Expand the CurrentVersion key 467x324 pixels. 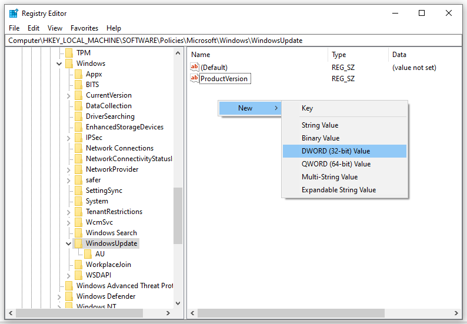pyautogui.click(x=68, y=96)
